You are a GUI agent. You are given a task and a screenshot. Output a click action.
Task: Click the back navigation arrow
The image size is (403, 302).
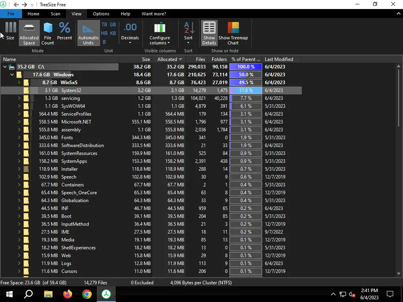point(16,5)
